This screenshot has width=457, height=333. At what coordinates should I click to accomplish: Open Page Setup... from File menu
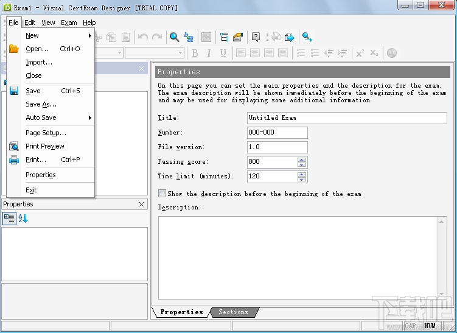pos(51,133)
